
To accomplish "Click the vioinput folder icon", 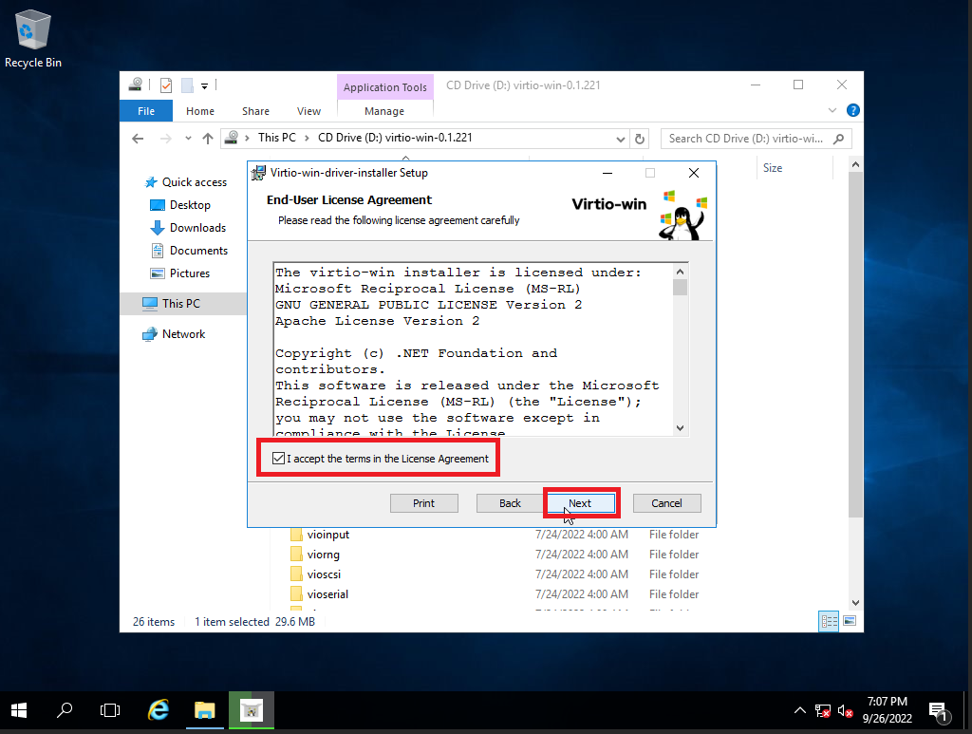I will click(x=296, y=535).
